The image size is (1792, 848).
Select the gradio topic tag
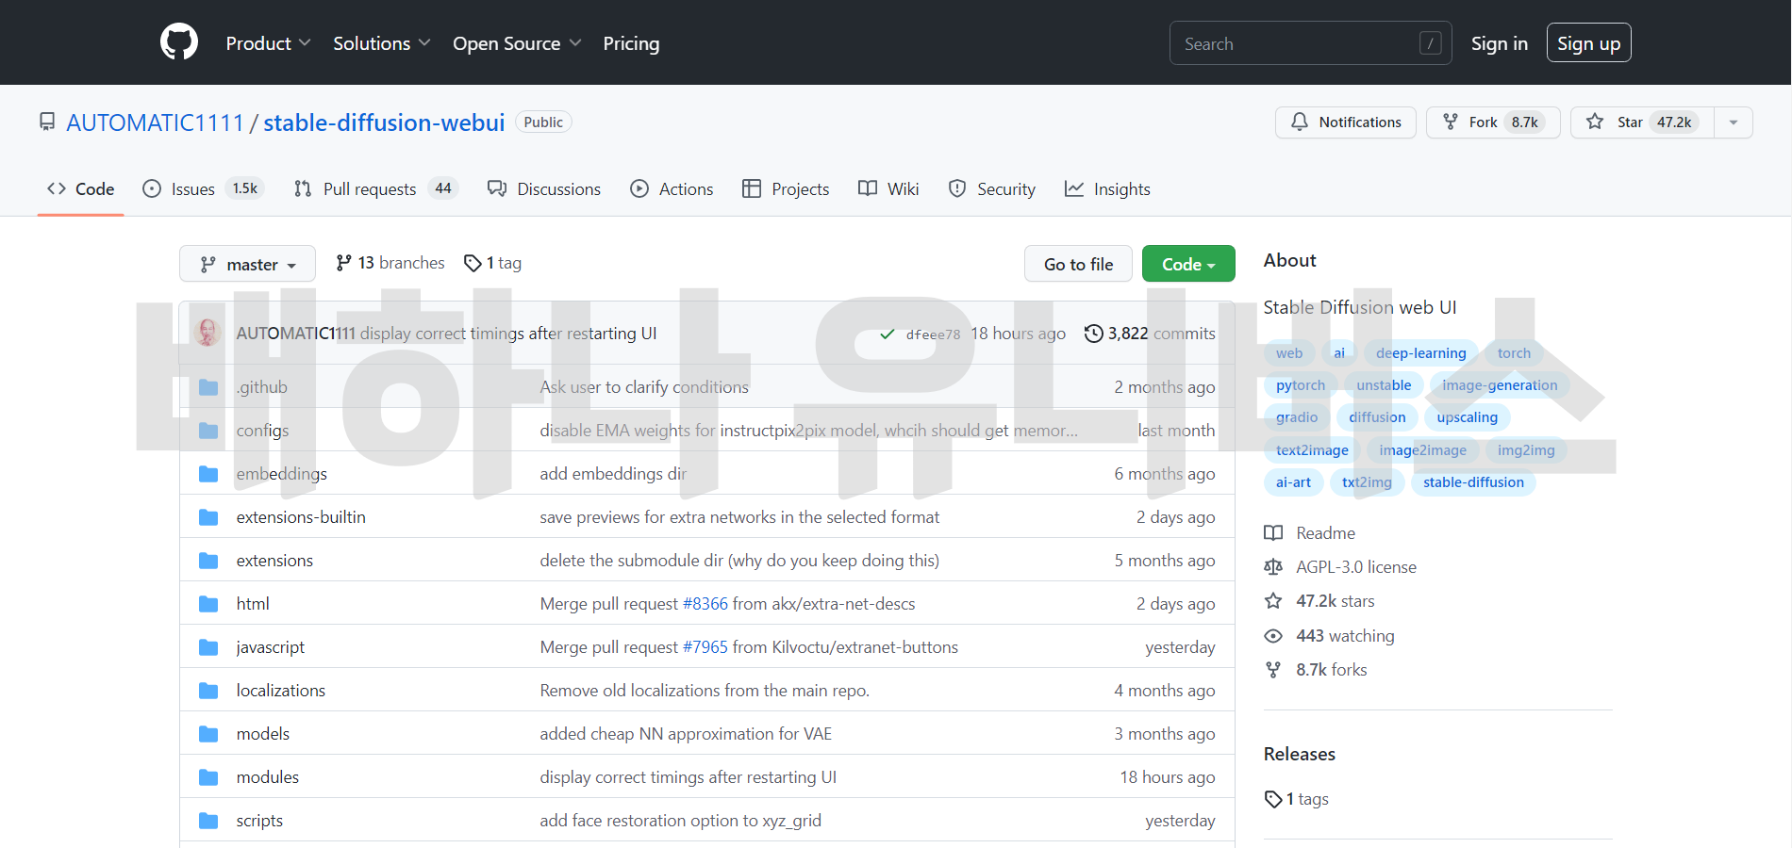pos(1296,417)
